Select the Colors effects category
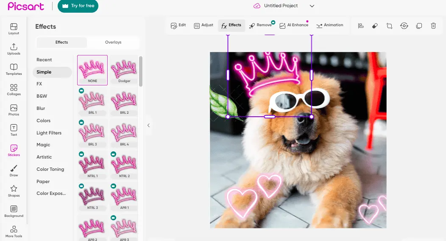The image size is (446, 241). [44, 120]
